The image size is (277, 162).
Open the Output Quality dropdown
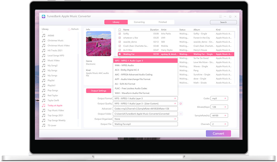point(145,103)
